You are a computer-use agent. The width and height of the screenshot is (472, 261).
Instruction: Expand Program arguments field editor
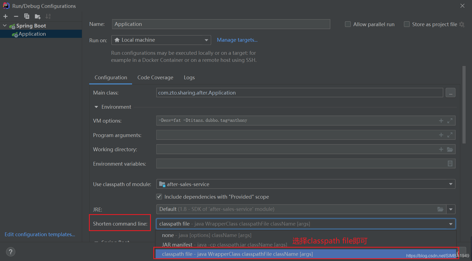pyautogui.click(x=450, y=135)
